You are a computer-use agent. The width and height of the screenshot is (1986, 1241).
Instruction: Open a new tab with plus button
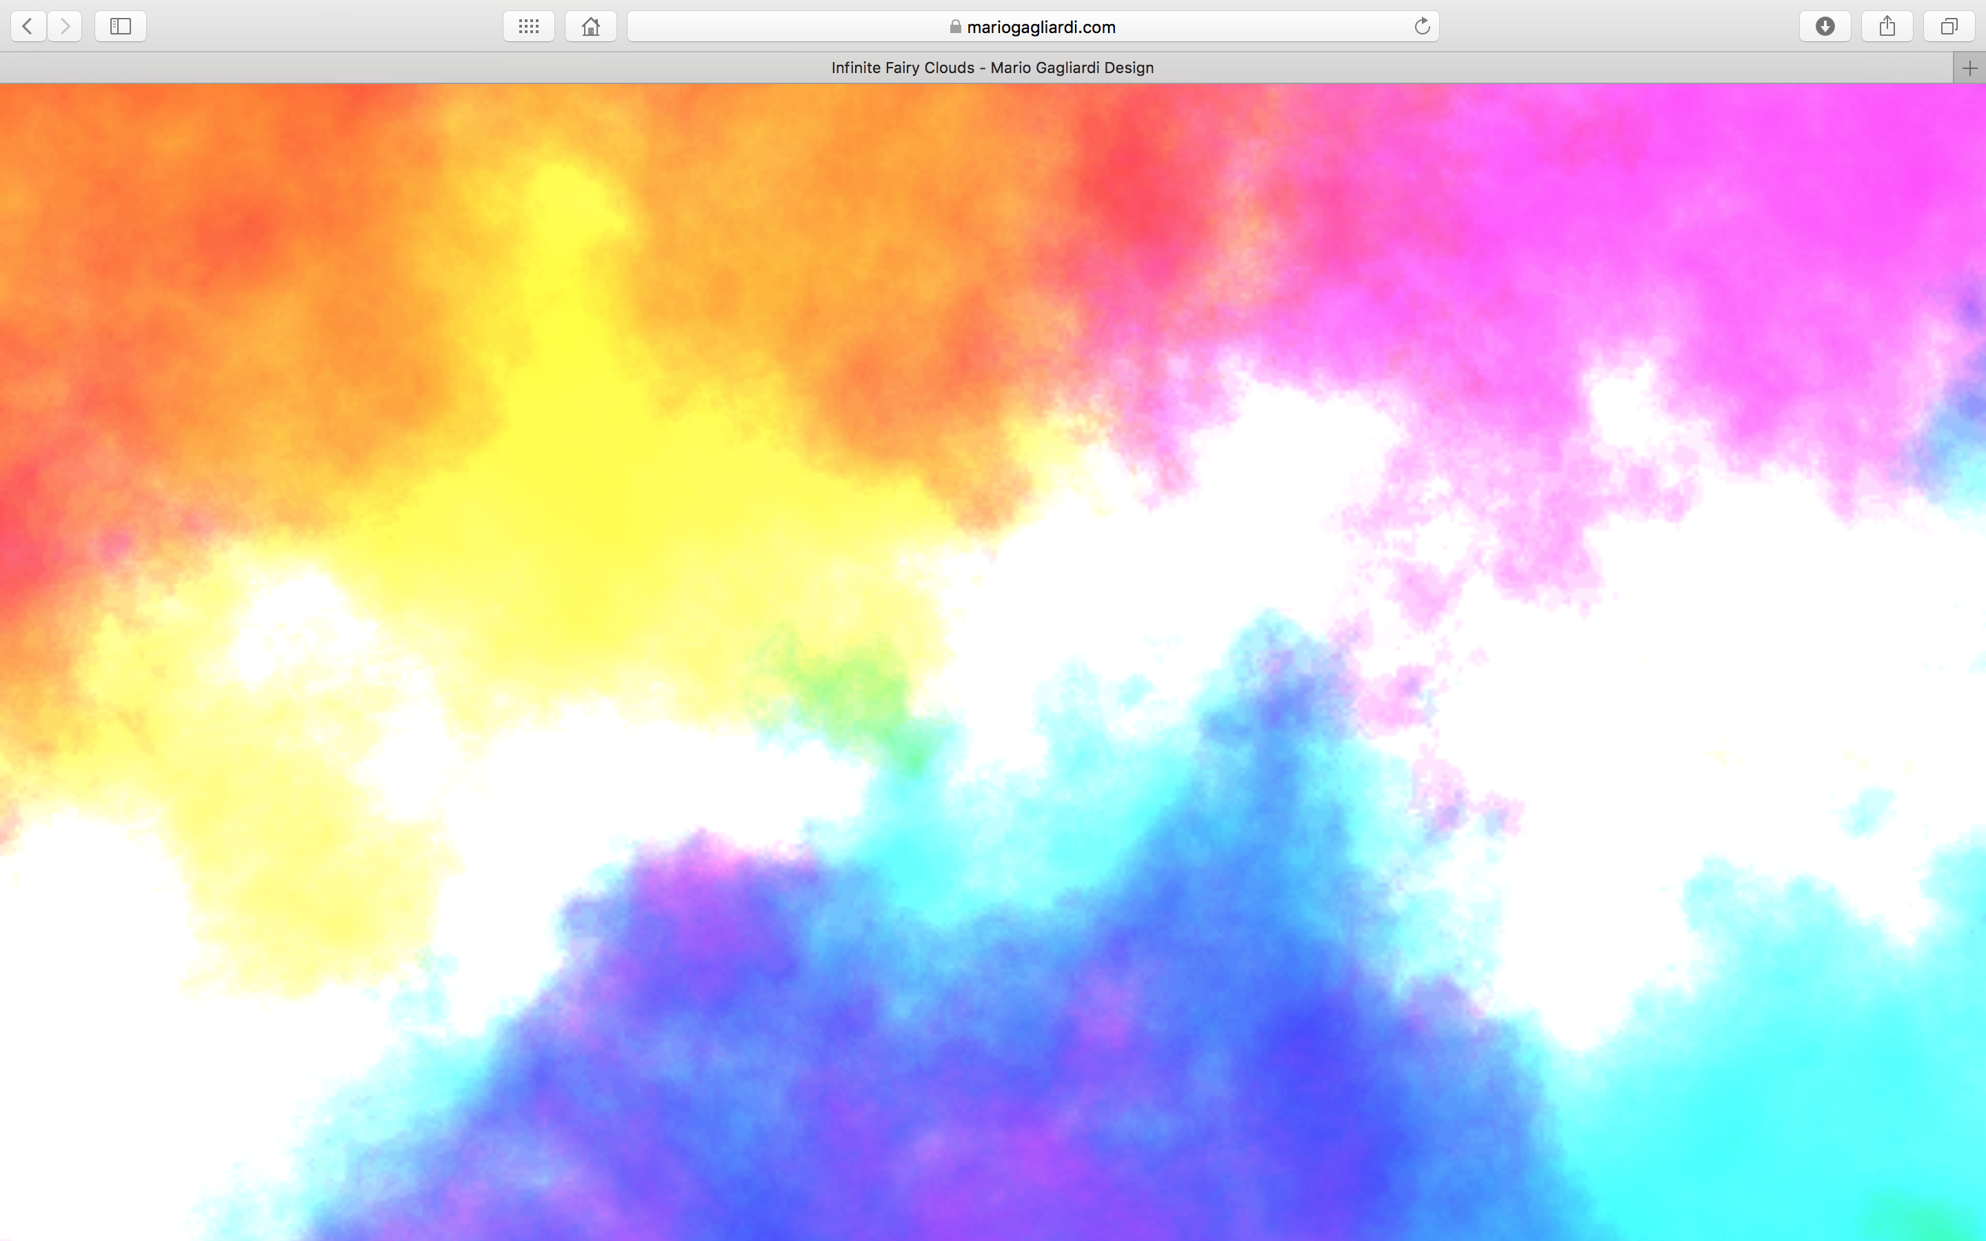click(1969, 68)
